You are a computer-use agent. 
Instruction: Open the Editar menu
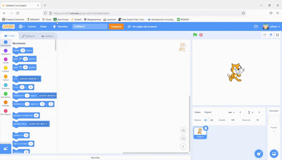pos(43,26)
